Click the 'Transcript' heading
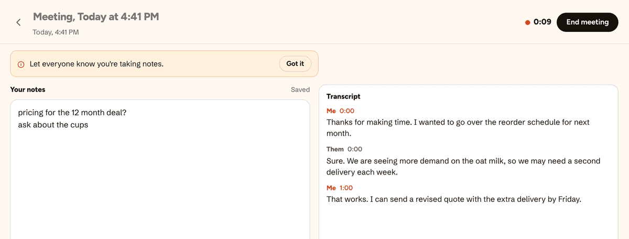Viewport: 629px width, 239px height. (x=343, y=96)
